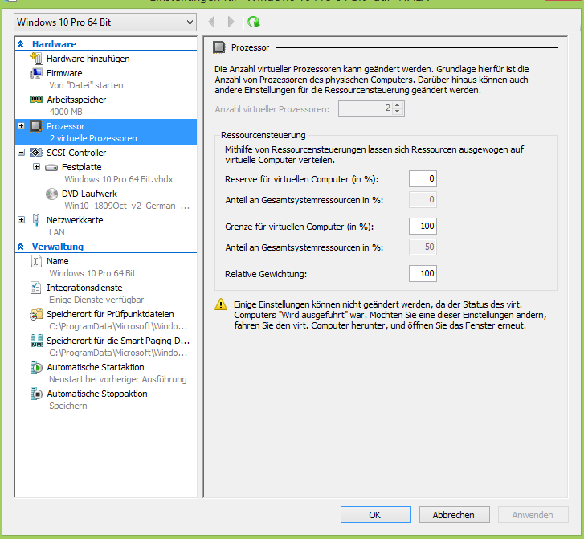Image resolution: width=584 pixels, height=539 pixels.
Task: Click the "LAN" network value text
Action: coord(57,232)
